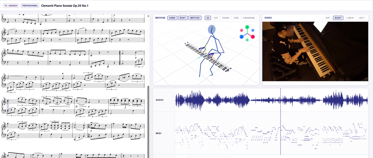Switch motion view to TOP
Image resolution: width=373 pixels, height=158 pixels.
point(216,18)
